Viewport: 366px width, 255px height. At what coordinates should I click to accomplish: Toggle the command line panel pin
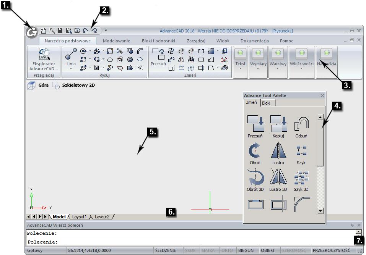[x=352, y=225]
